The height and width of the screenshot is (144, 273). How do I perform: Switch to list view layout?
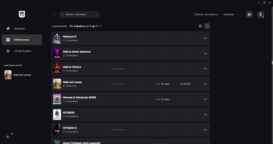tap(207, 26)
